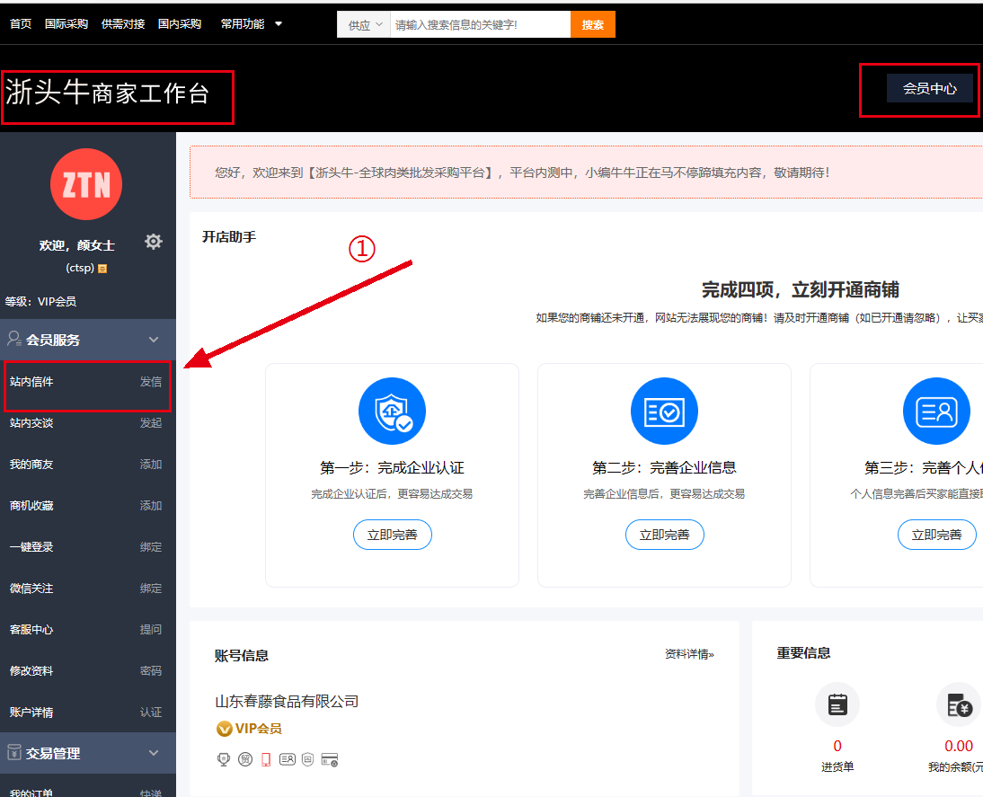Image resolution: width=983 pixels, height=797 pixels.
Task: Click the trophy badge icon under VIP会员
Action: click(x=224, y=759)
